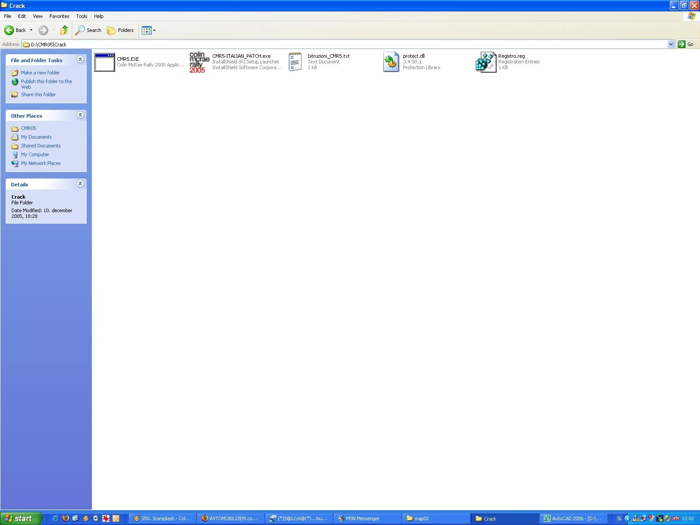Switch to AutoCAD 2006 taskbar window
700x525 pixels.
point(573,518)
